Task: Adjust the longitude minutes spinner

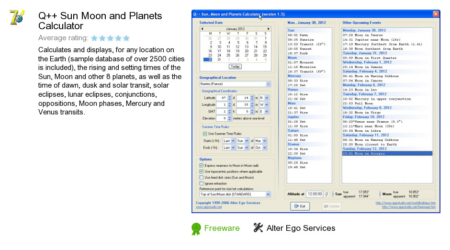Action: point(252,105)
